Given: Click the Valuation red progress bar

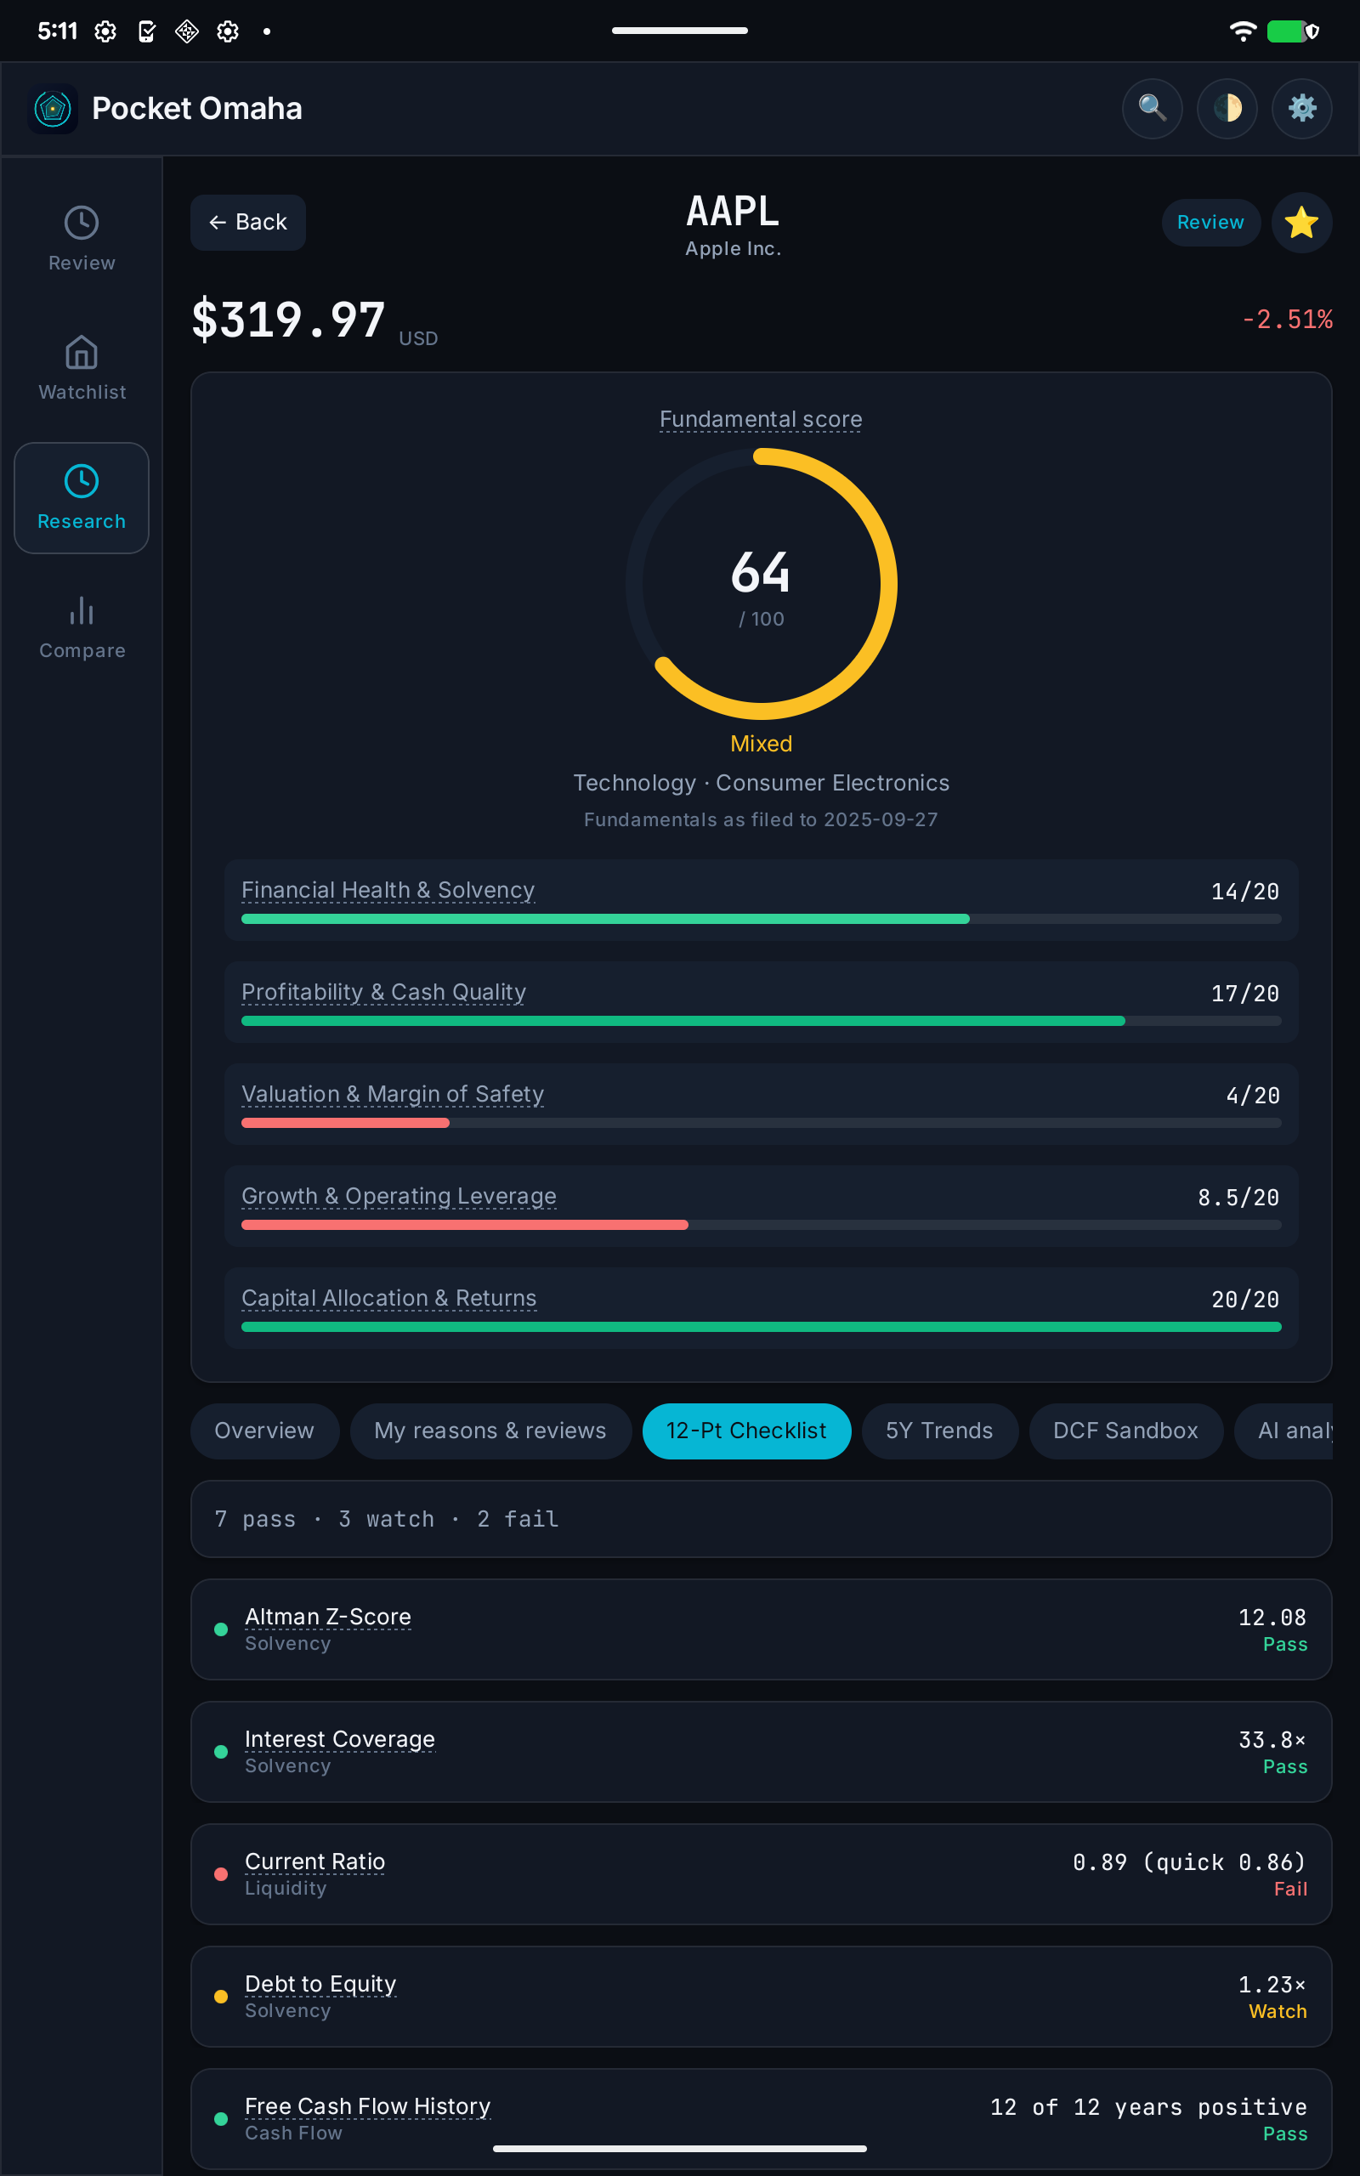Looking at the screenshot, I should click(x=345, y=1123).
